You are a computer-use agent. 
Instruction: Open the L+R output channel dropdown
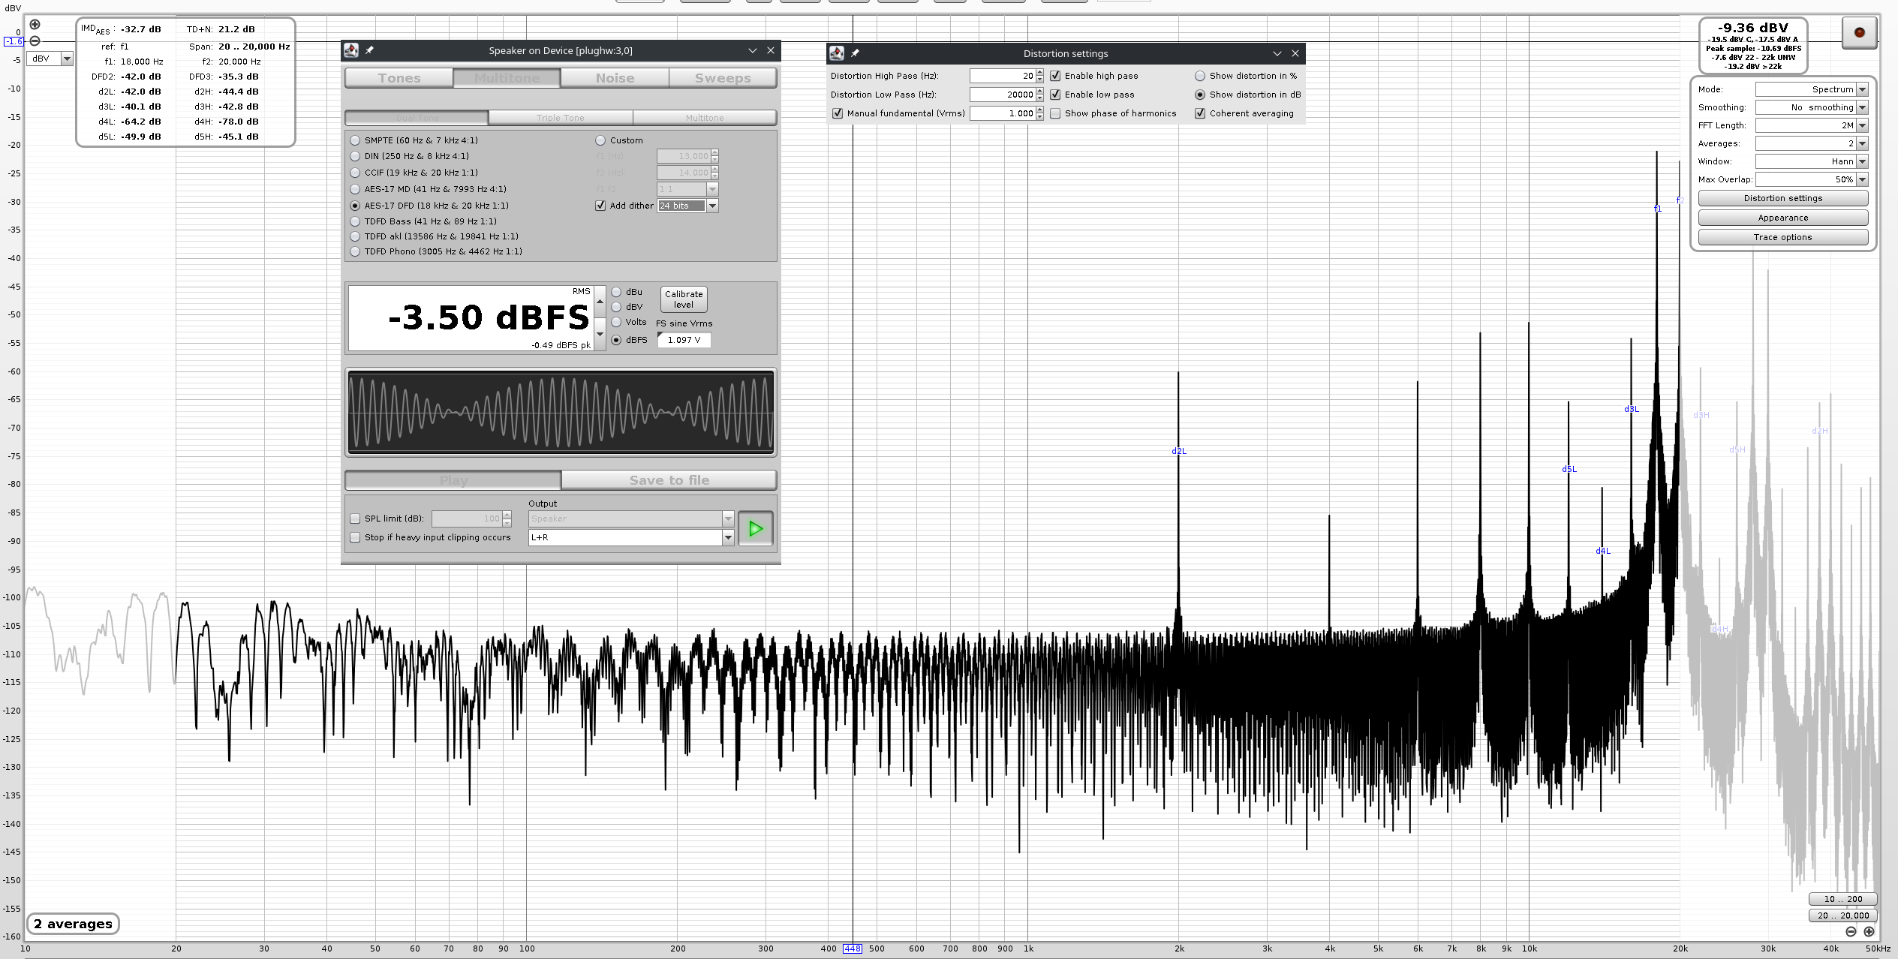[727, 537]
